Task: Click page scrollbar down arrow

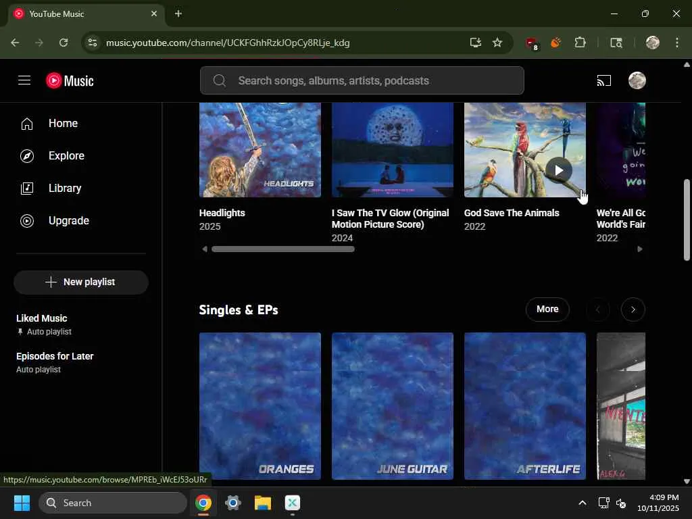Action: point(687,481)
